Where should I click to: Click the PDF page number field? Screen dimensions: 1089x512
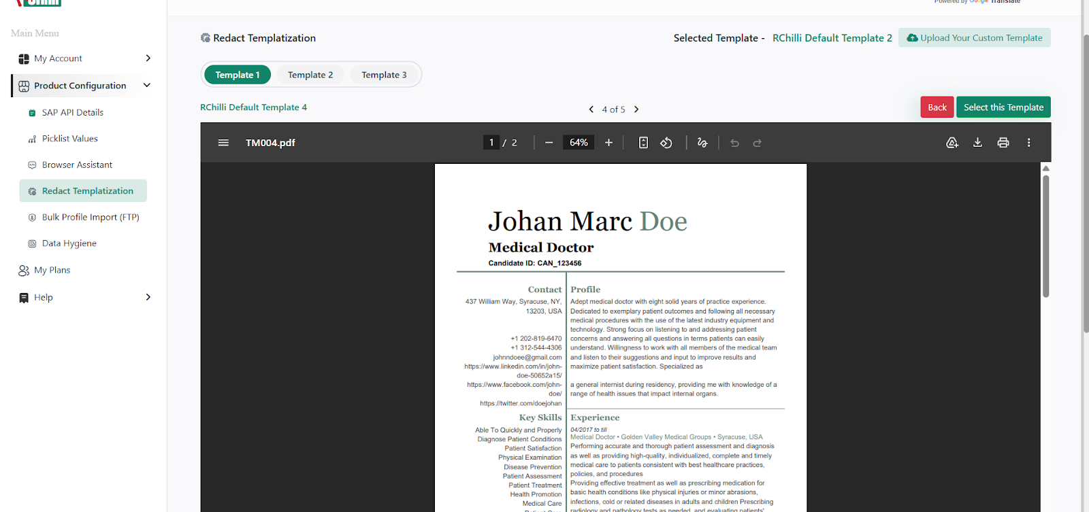tap(491, 143)
